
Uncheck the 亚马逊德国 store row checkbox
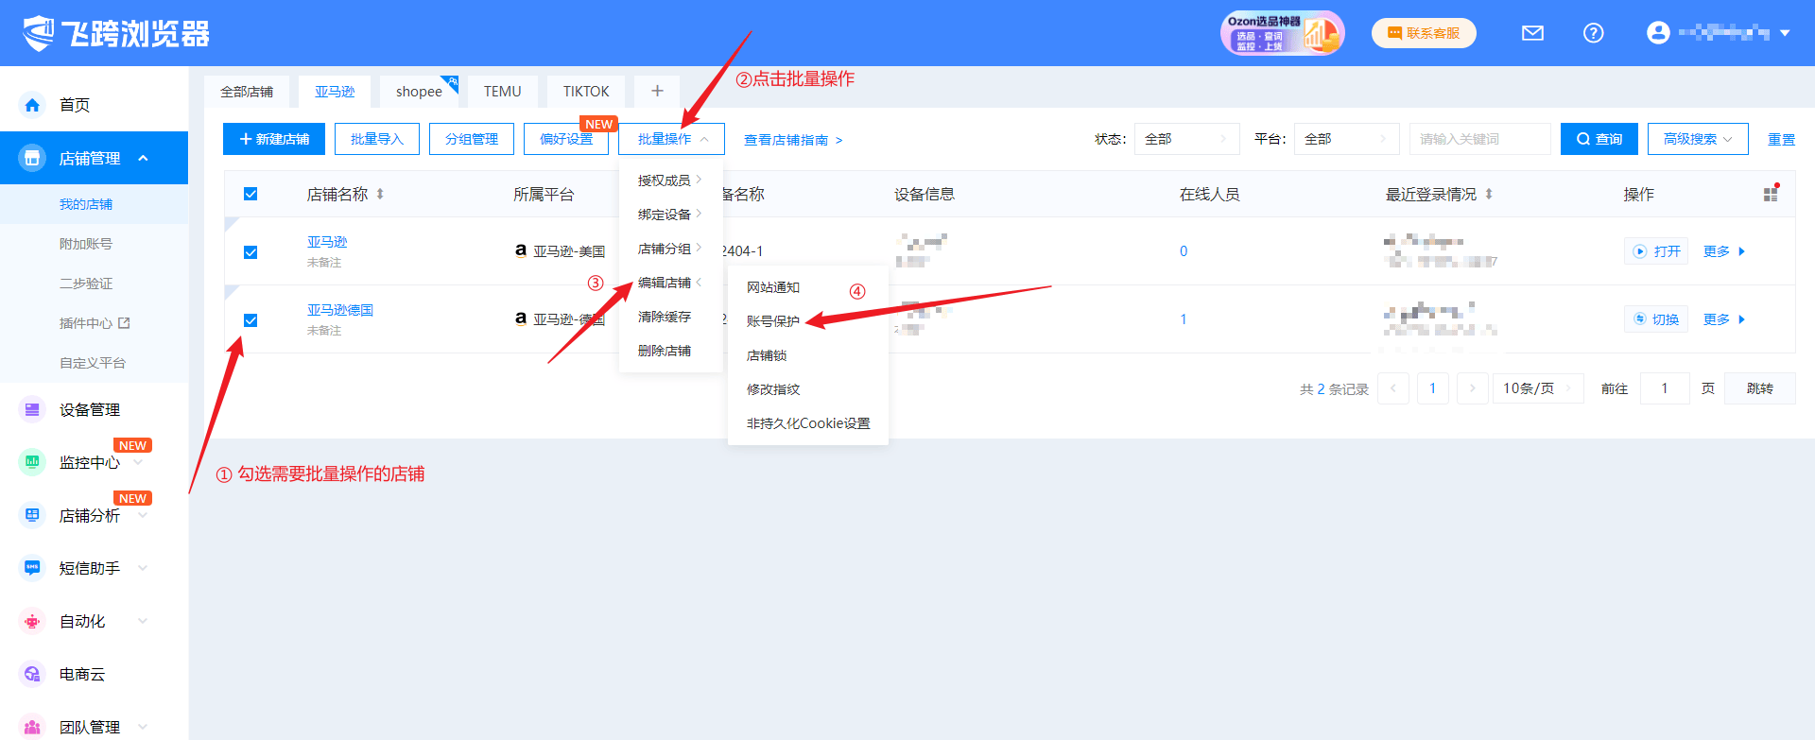[251, 320]
